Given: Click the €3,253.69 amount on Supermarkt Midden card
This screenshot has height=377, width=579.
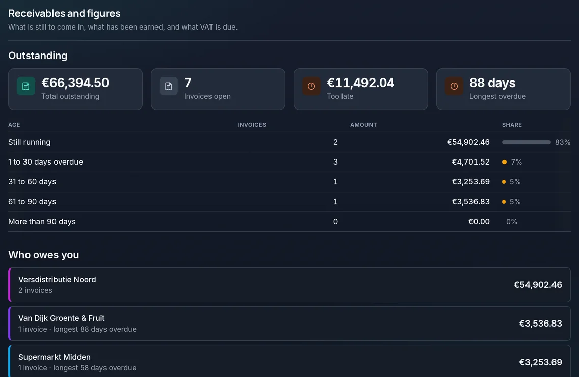Looking at the screenshot, I should pyautogui.click(x=541, y=362).
